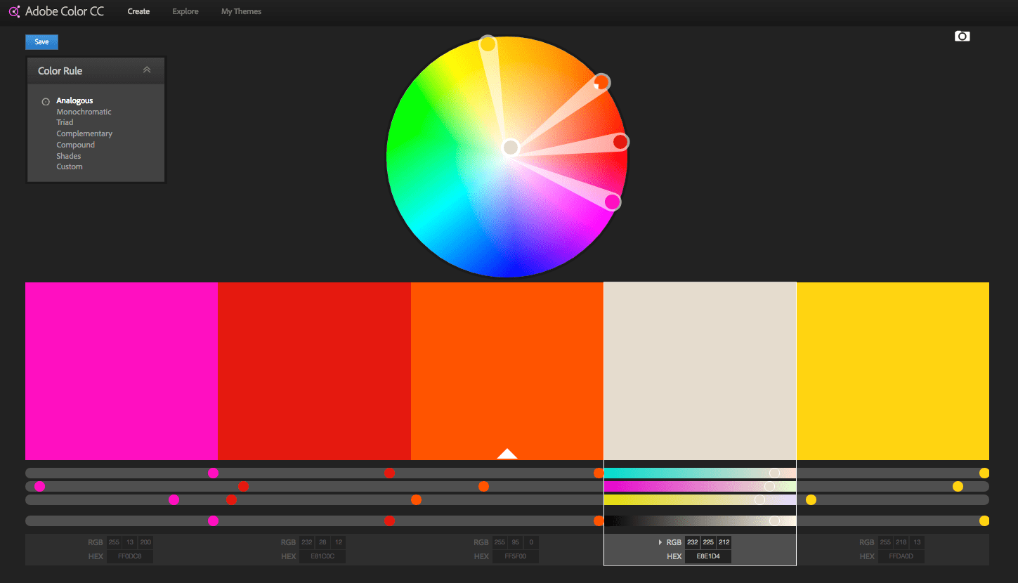
Task: Select the Custom color rule
Action: tap(70, 166)
